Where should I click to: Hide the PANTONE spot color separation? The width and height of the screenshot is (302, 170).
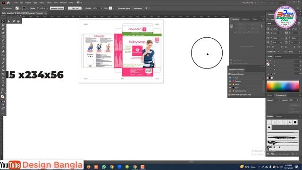pos(230,91)
